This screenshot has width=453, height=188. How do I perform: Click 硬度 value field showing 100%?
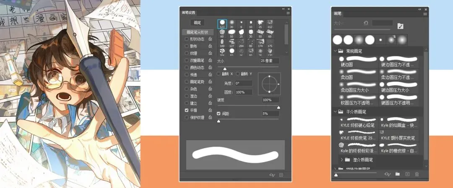271,100
